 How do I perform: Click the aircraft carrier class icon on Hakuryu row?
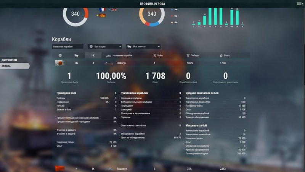[77, 63]
